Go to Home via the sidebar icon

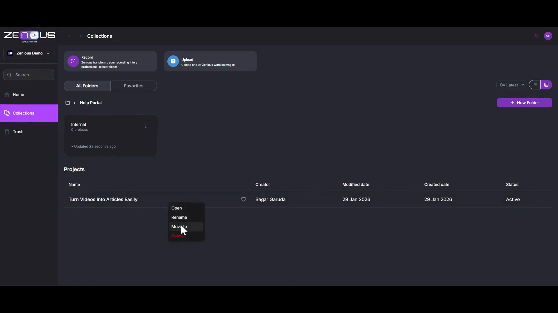6,95
